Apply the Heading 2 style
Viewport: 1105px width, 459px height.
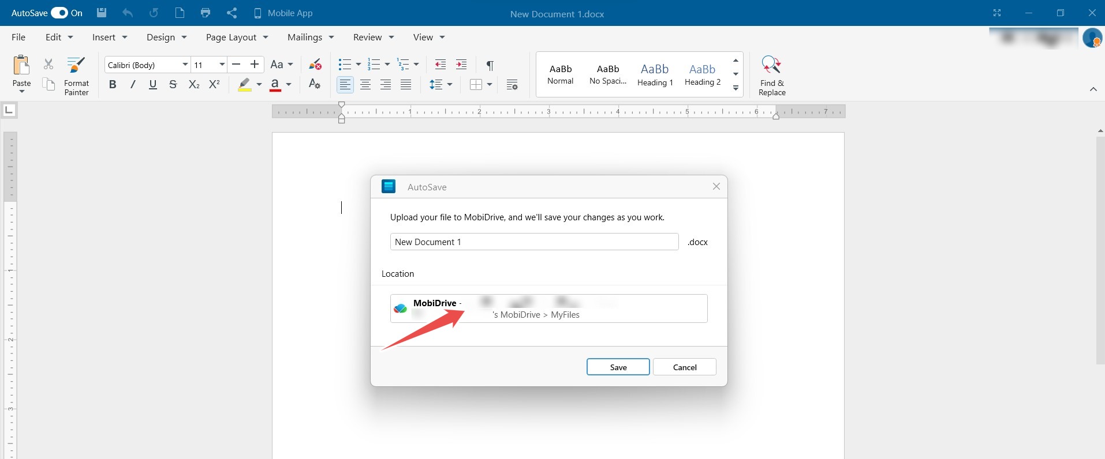703,74
